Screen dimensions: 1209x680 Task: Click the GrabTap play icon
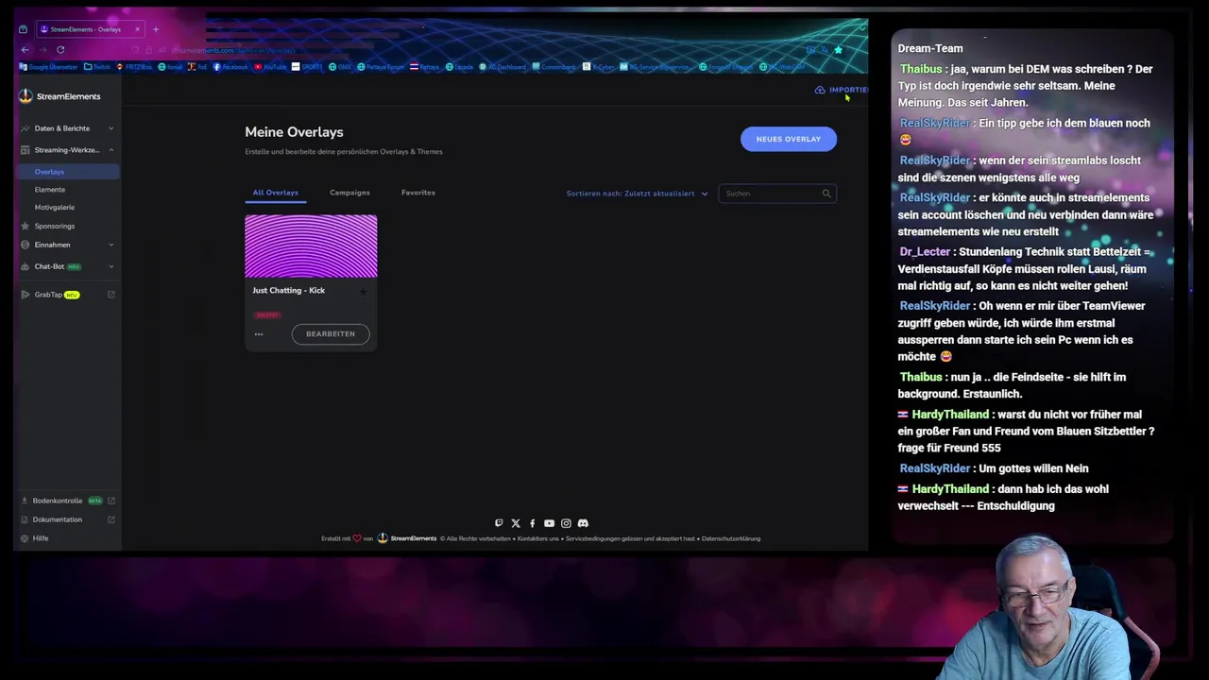point(26,295)
